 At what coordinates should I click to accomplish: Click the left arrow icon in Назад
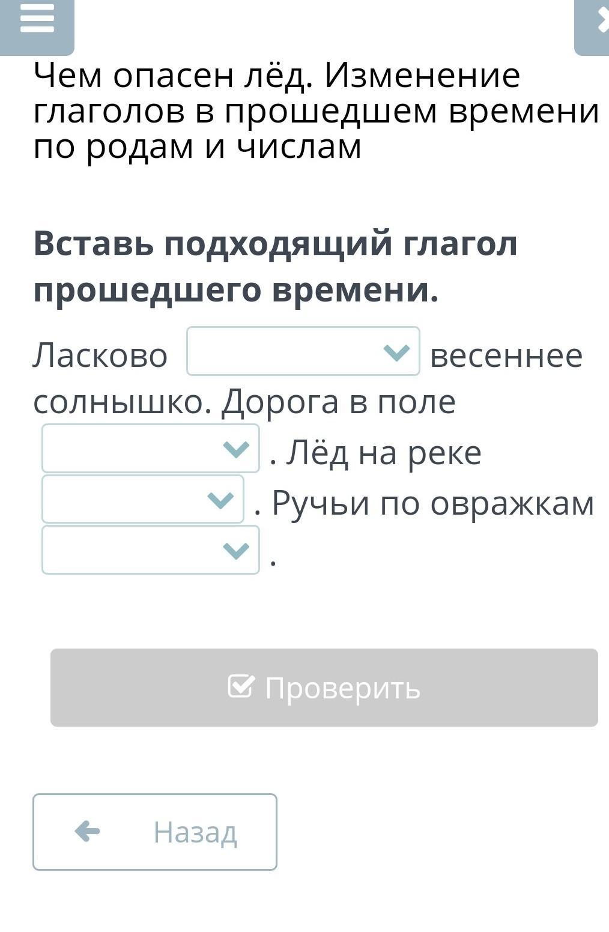click(88, 832)
